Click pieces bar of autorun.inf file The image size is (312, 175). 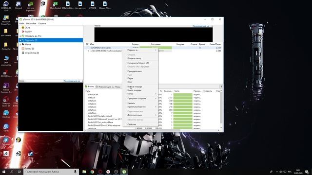(183, 95)
